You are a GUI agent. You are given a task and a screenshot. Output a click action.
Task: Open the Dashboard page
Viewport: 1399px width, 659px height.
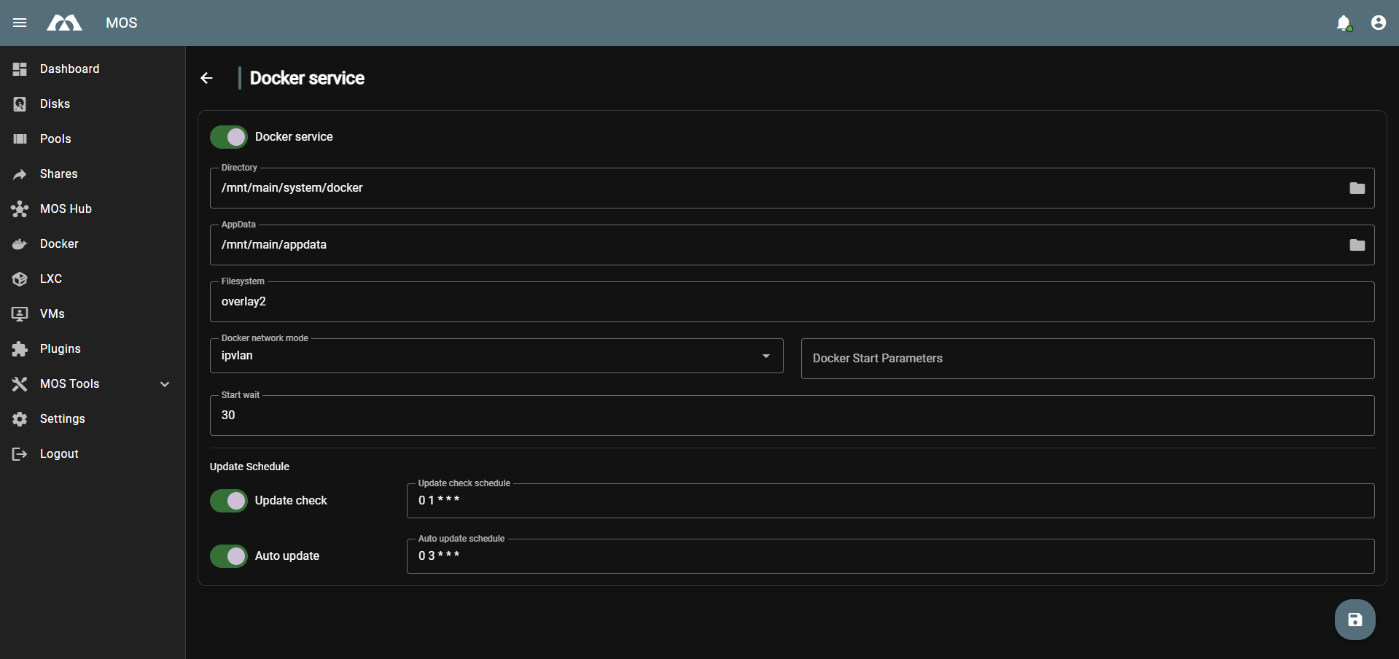click(x=69, y=69)
